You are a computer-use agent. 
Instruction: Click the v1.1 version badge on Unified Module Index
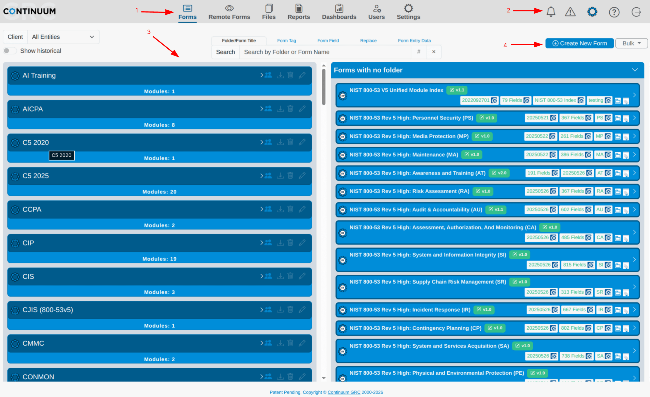tap(457, 90)
